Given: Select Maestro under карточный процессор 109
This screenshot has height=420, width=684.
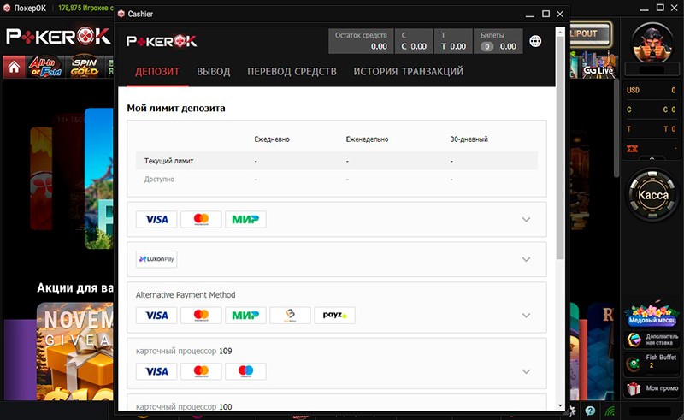Looking at the screenshot, I should click(x=245, y=371).
